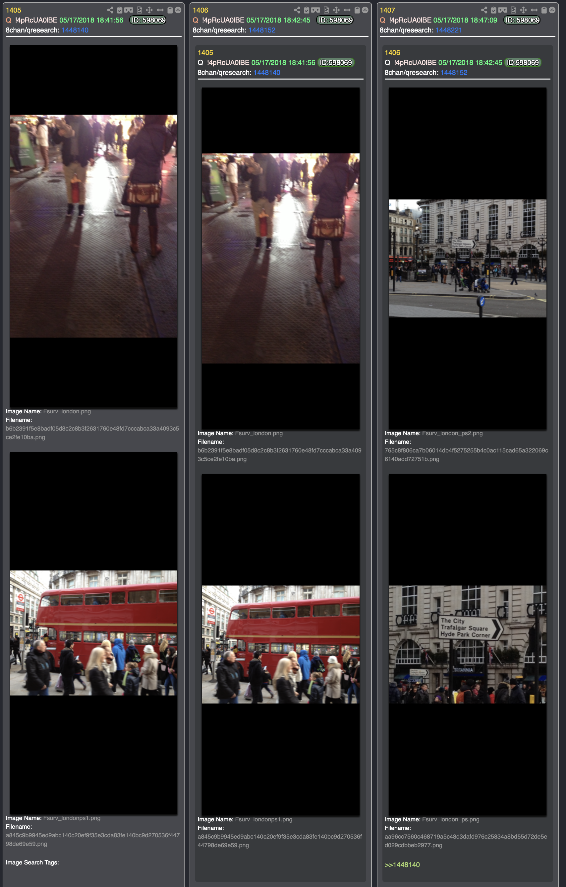Click four-way move arrows icon on top post 1405
Viewport: 566px width, 887px height.
[x=149, y=10]
